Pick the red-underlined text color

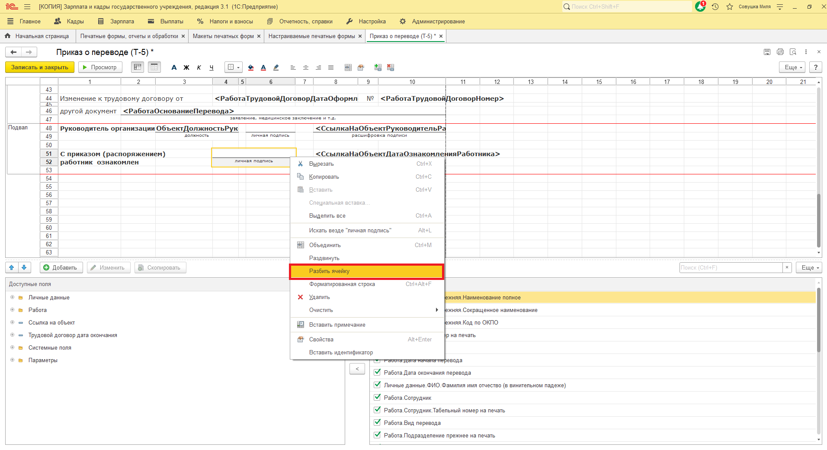point(263,67)
